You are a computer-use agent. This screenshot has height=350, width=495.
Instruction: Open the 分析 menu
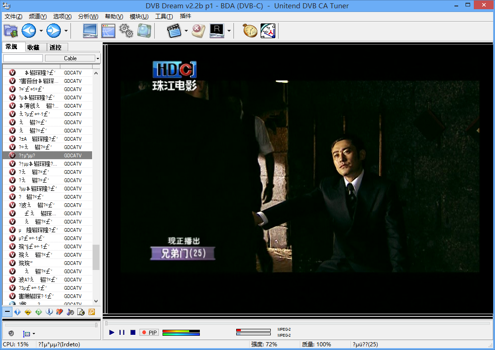[88, 17]
